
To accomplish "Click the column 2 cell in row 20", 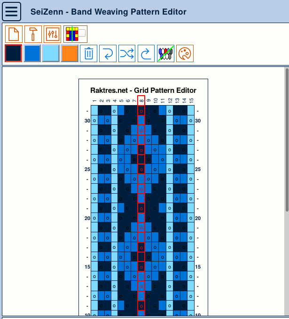I will tap(101, 218).
